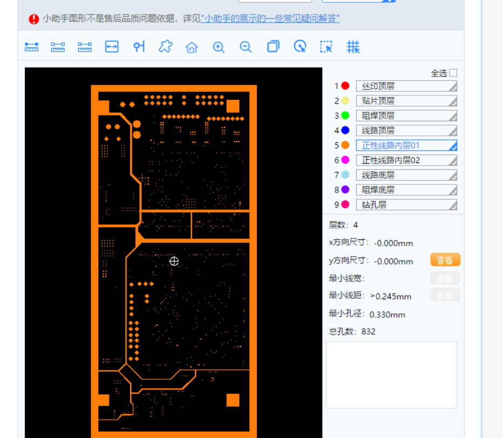Toggle the 钻孔层 layer
The image size is (503, 438).
406,204
